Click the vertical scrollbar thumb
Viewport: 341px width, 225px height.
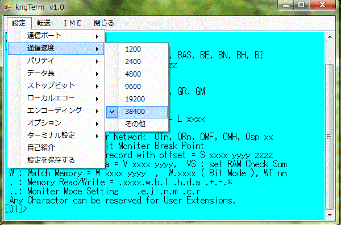click(330, 137)
